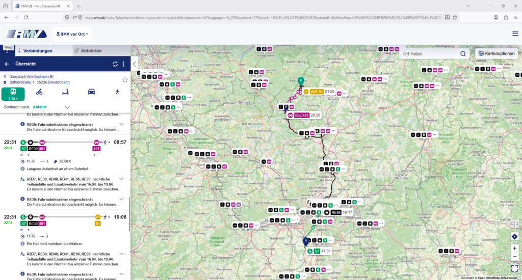Click the Bus X41 20:28 map label
Viewport: 522px width, 280px height.
(x=304, y=116)
